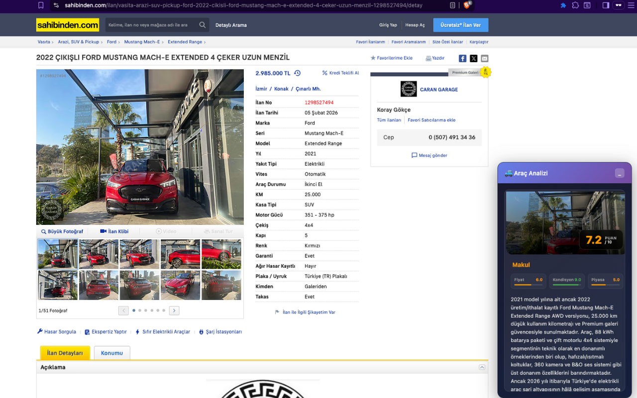Switch to the İlan Detayları tab
637x398 pixels.
pyautogui.click(x=65, y=353)
